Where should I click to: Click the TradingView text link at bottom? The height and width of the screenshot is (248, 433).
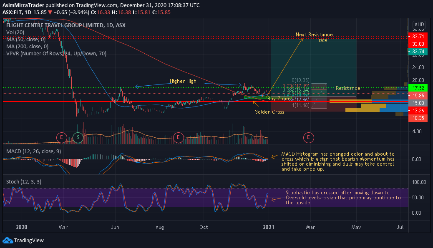click(x=29, y=241)
